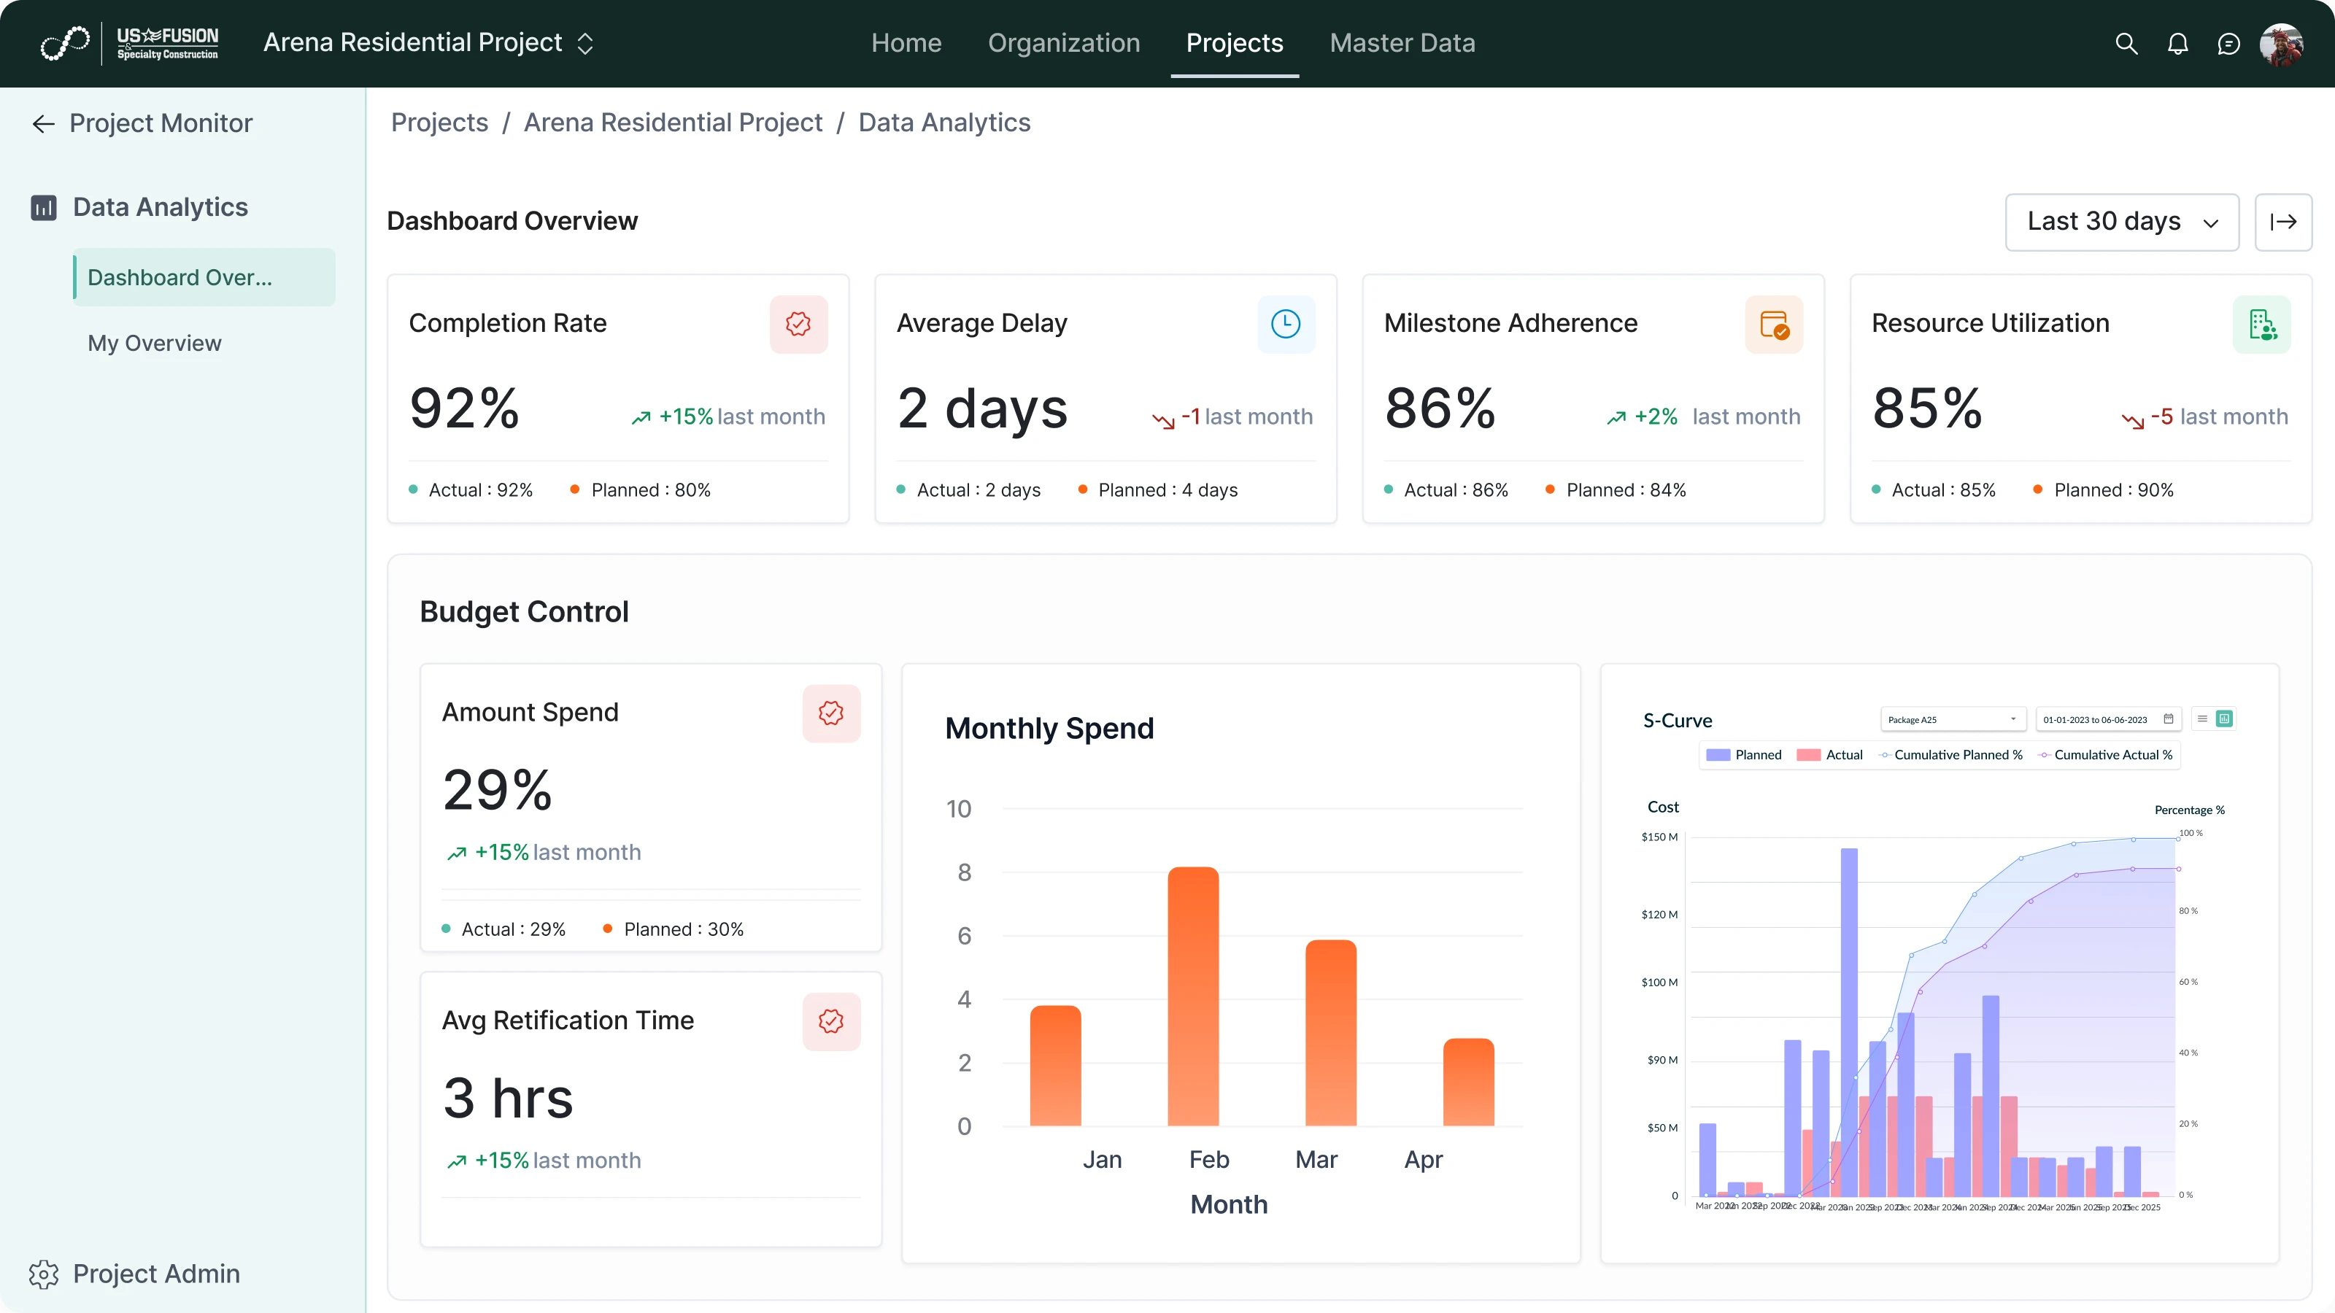Image resolution: width=2335 pixels, height=1313 pixels.
Task: Click the Data Analytics sidebar icon
Action: click(x=42, y=207)
